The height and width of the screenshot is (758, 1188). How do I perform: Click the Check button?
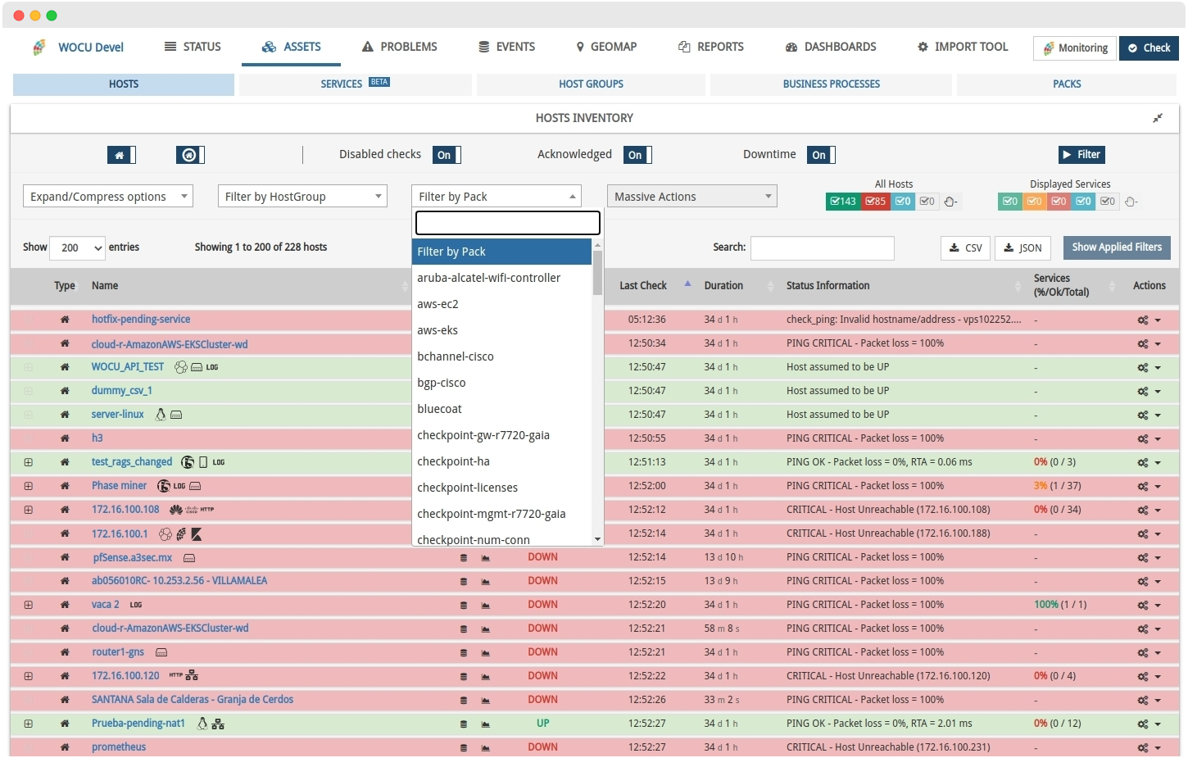[x=1149, y=48]
